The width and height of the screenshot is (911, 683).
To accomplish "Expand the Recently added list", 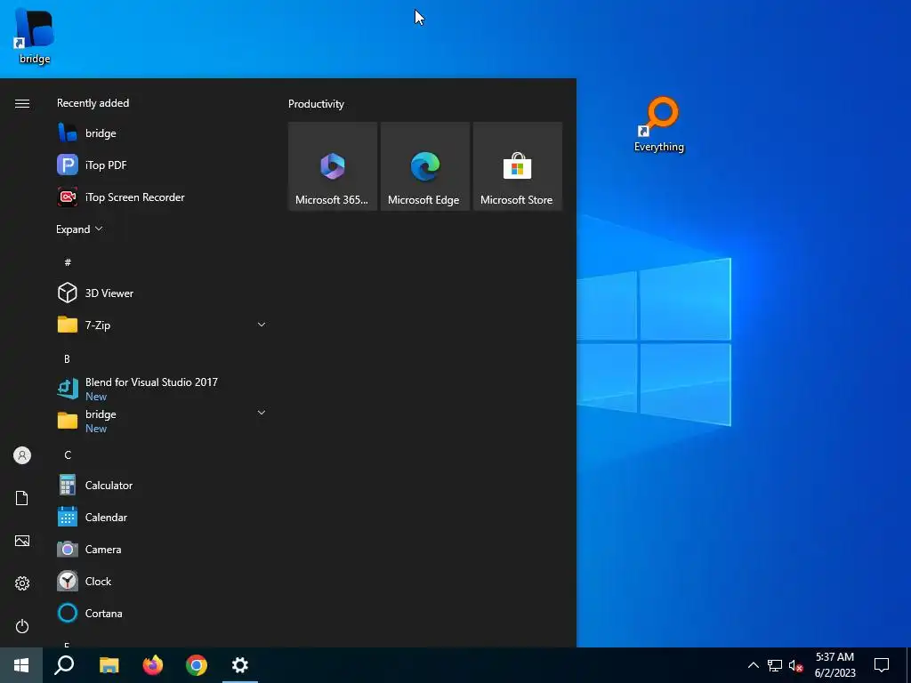I will 79,229.
